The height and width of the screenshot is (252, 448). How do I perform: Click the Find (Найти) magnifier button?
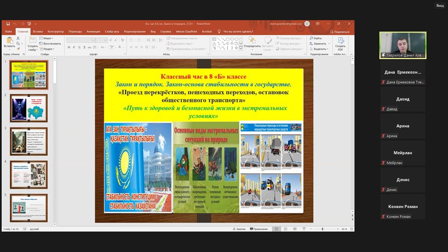(317, 38)
